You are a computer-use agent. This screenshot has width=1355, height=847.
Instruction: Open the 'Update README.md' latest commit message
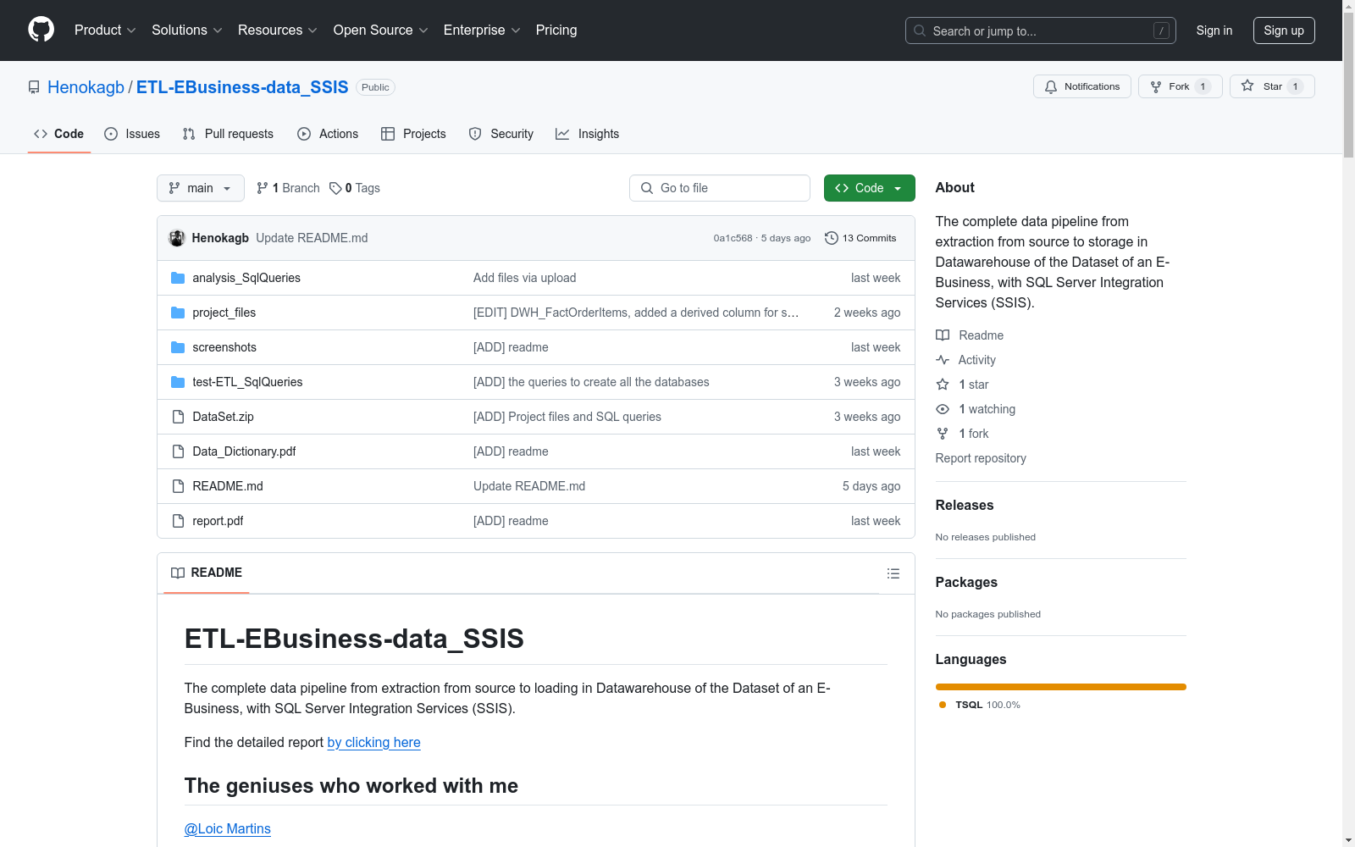coord(312,238)
